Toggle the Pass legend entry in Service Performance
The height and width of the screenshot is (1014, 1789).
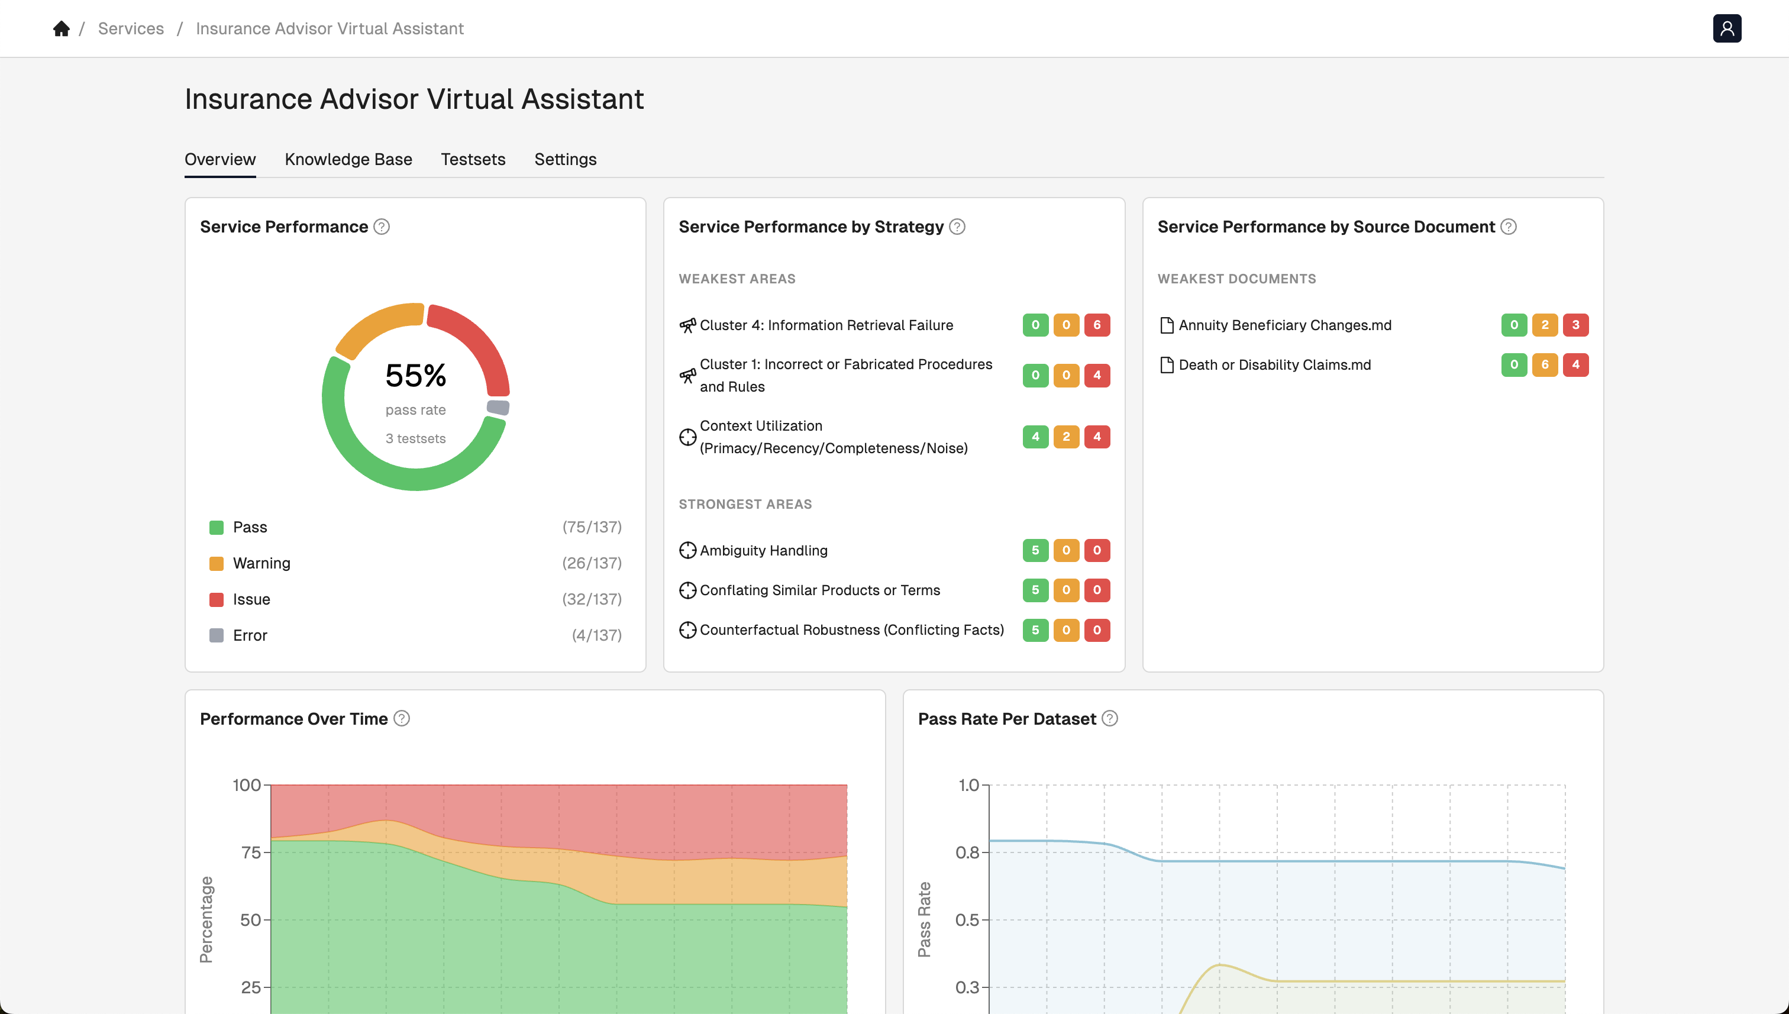[x=250, y=527]
